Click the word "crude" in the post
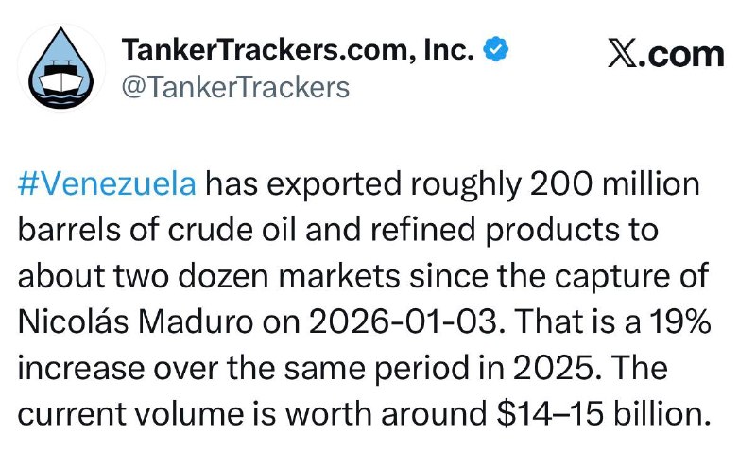756x469 pixels. [x=210, y=230]
